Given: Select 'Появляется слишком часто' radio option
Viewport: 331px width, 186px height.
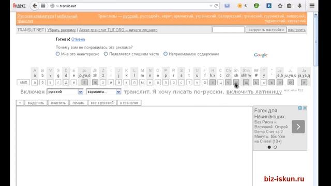Looking at the screenshot, I should (106, 54).
